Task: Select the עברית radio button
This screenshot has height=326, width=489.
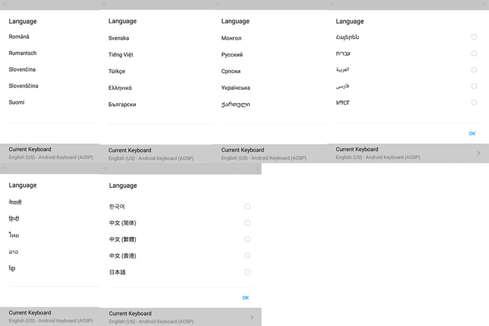Action: pyautogui.click(x=474, y=53)
